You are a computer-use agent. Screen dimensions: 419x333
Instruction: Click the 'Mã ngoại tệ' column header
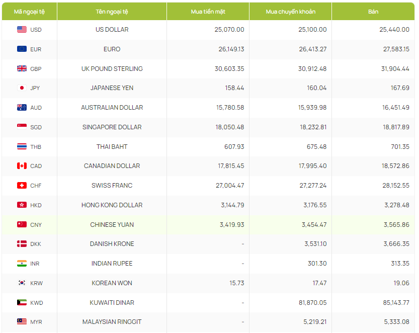coord(29,11)
